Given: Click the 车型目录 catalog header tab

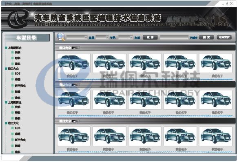Looking at the screenshot, I should [x=27, y=38].
